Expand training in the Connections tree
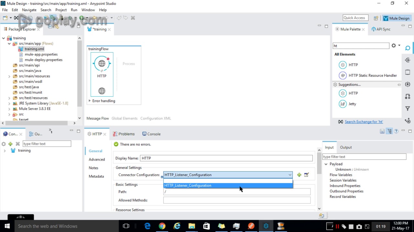The height and width of the screenshot is (232, 414). (5, 150)
